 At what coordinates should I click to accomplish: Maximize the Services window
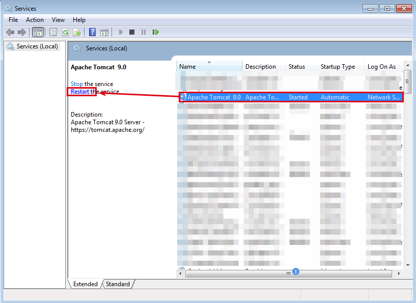point(387,9)
